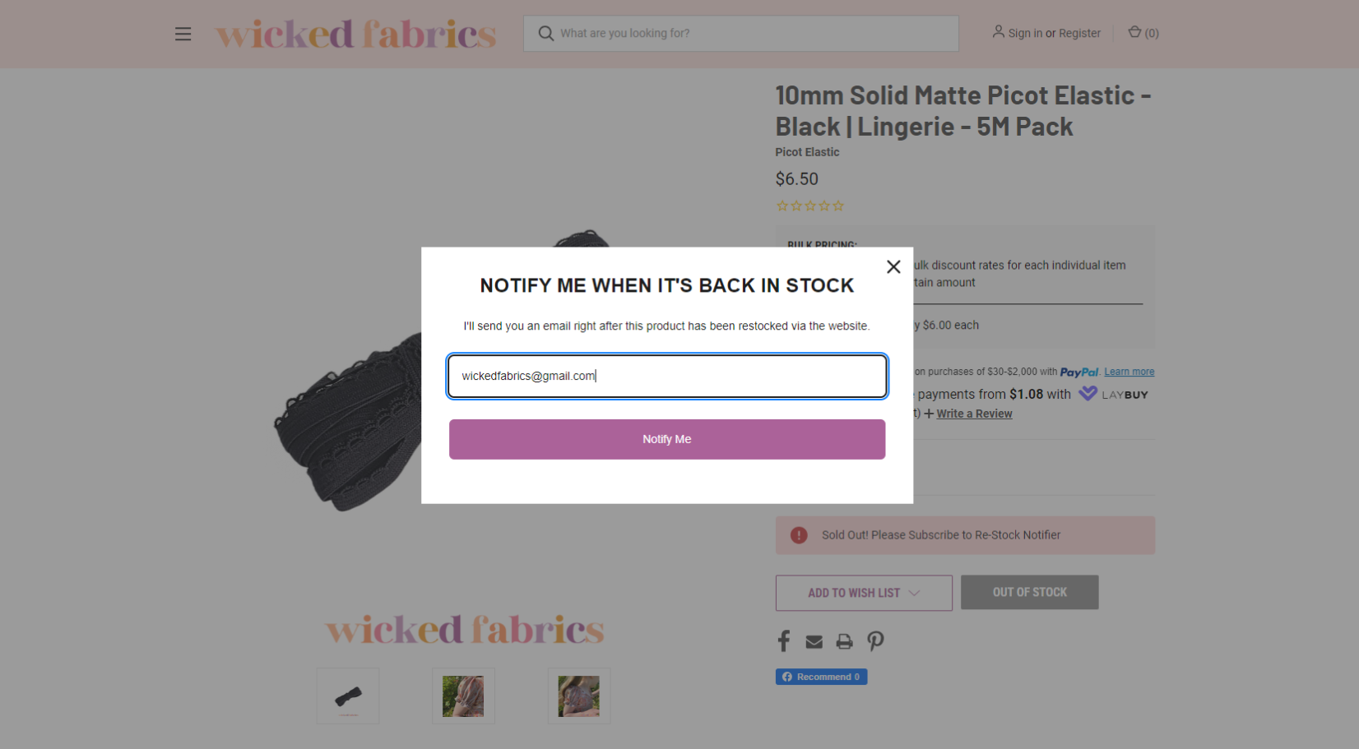The image size is (1359, 749).
Task: Open the Sign in link
Action: coord(1025,33)
